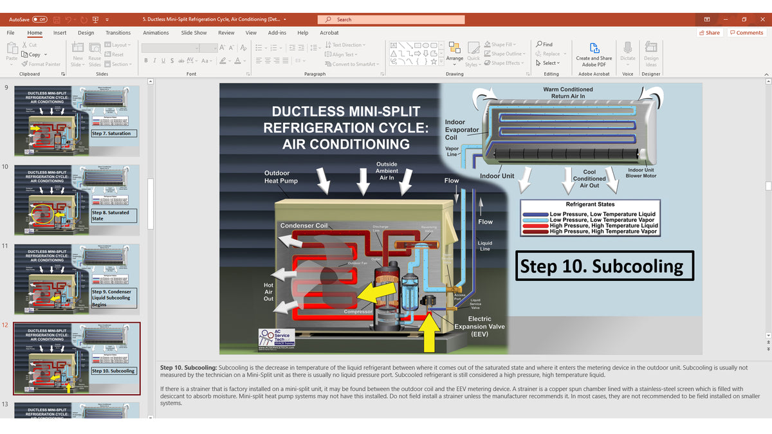The width and height of the screenshot is (772, 434).
Task: Select Center paragraph alignment
Action: point(268,60)
